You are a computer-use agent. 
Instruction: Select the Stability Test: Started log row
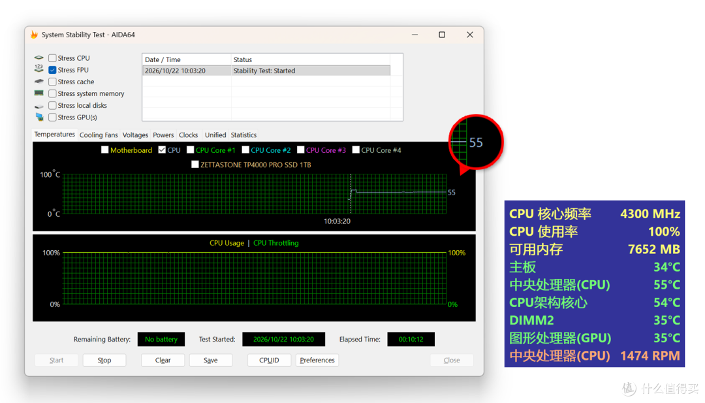pos(266,71)
